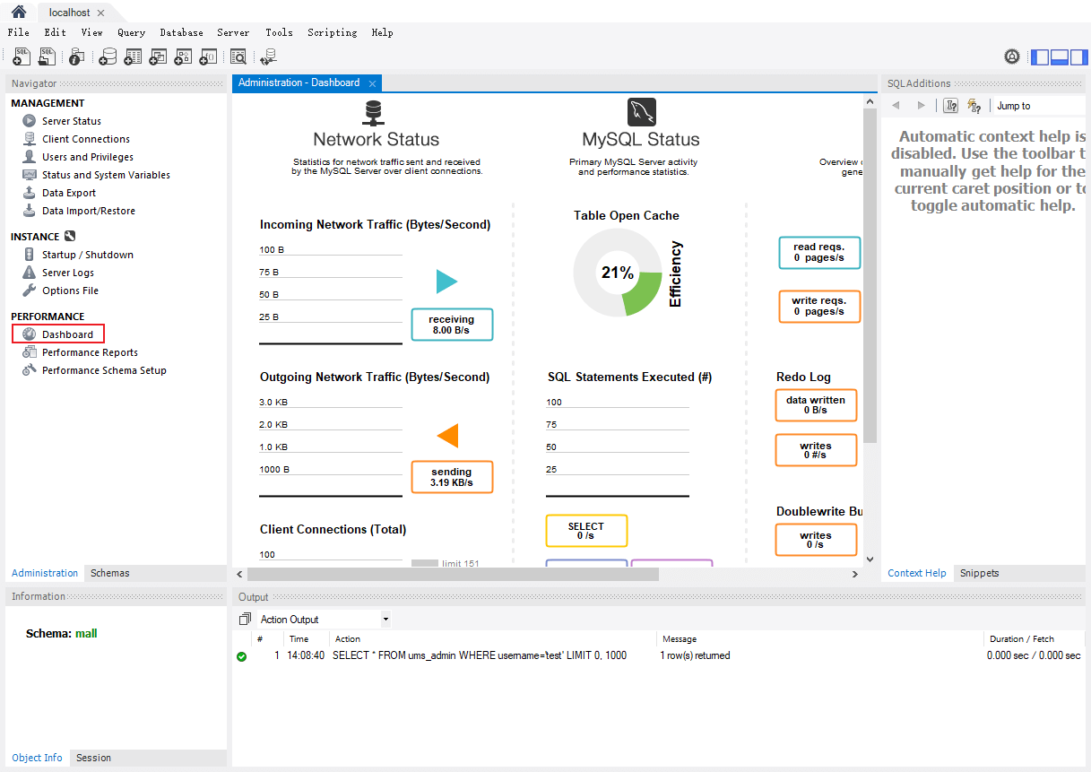This screenshot has height=772, width=1091.
Task: Toggle the right sidebar panel visibility
Action: [x=1078, y=56]
